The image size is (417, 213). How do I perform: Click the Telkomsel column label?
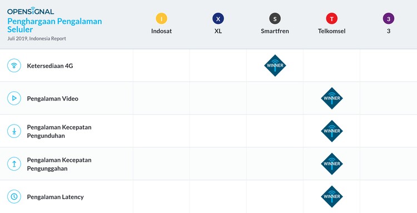point(331,31)
